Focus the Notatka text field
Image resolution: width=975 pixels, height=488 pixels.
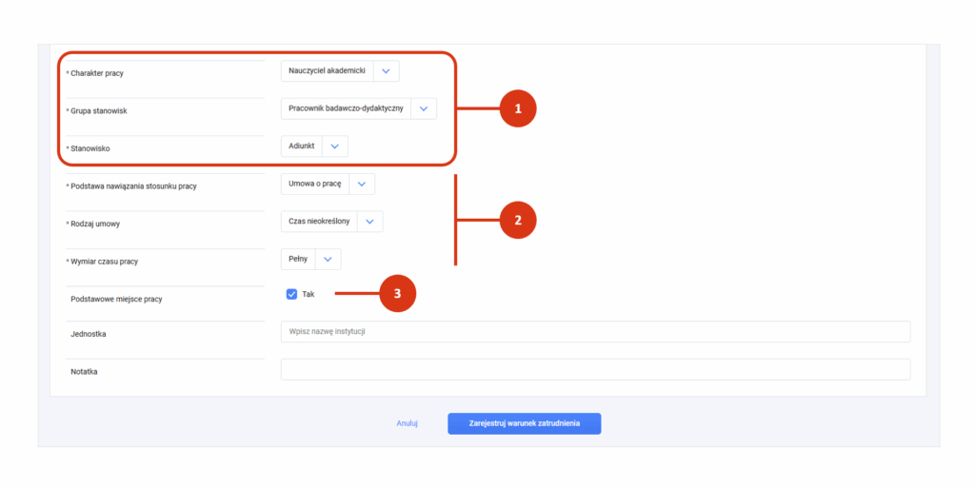[595, 369]
